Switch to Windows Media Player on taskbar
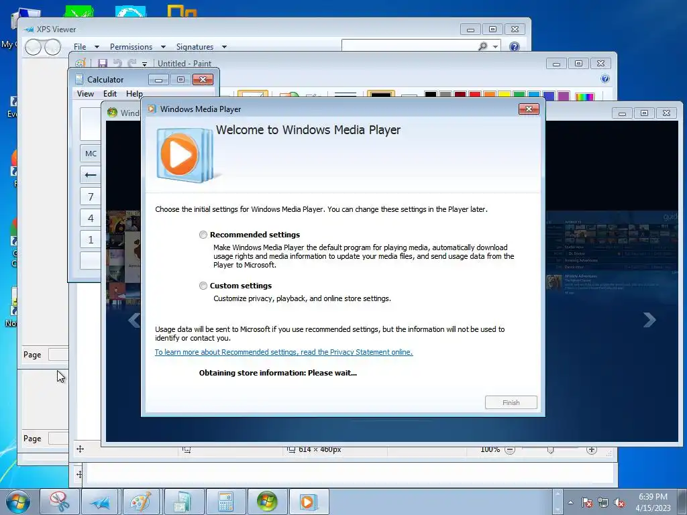687x515 pixels. (x=309, y=502)
